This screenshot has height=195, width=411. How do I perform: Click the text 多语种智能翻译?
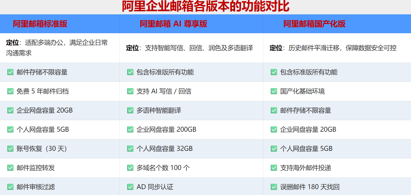click(x=159, y=110)
